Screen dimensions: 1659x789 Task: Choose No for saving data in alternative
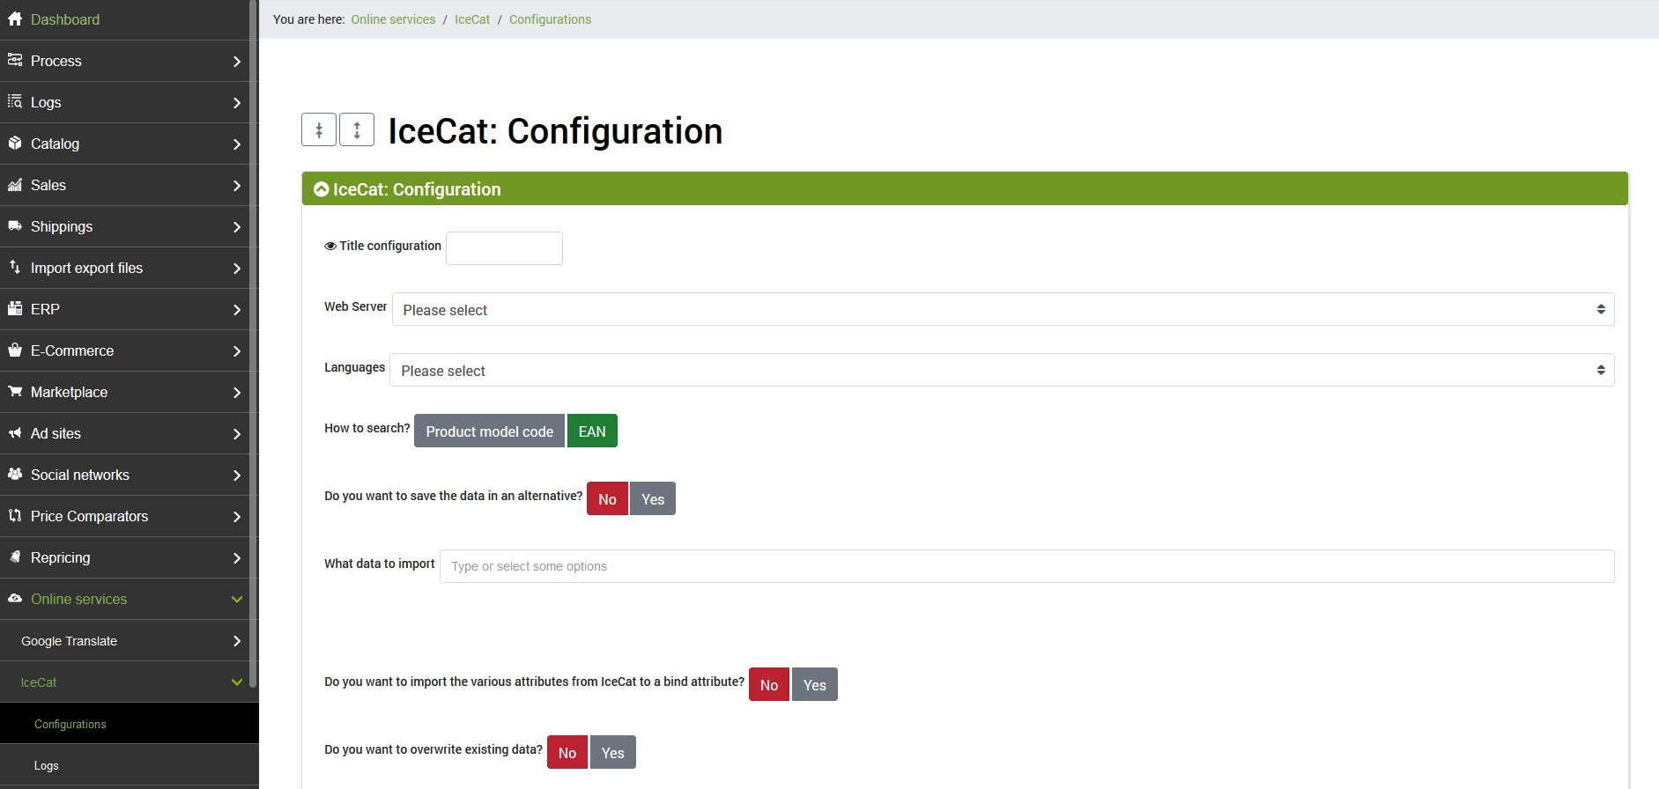pyautogui.click(x=607, y=499)
